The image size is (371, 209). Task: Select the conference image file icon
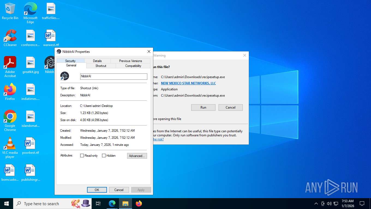[30, 38]
